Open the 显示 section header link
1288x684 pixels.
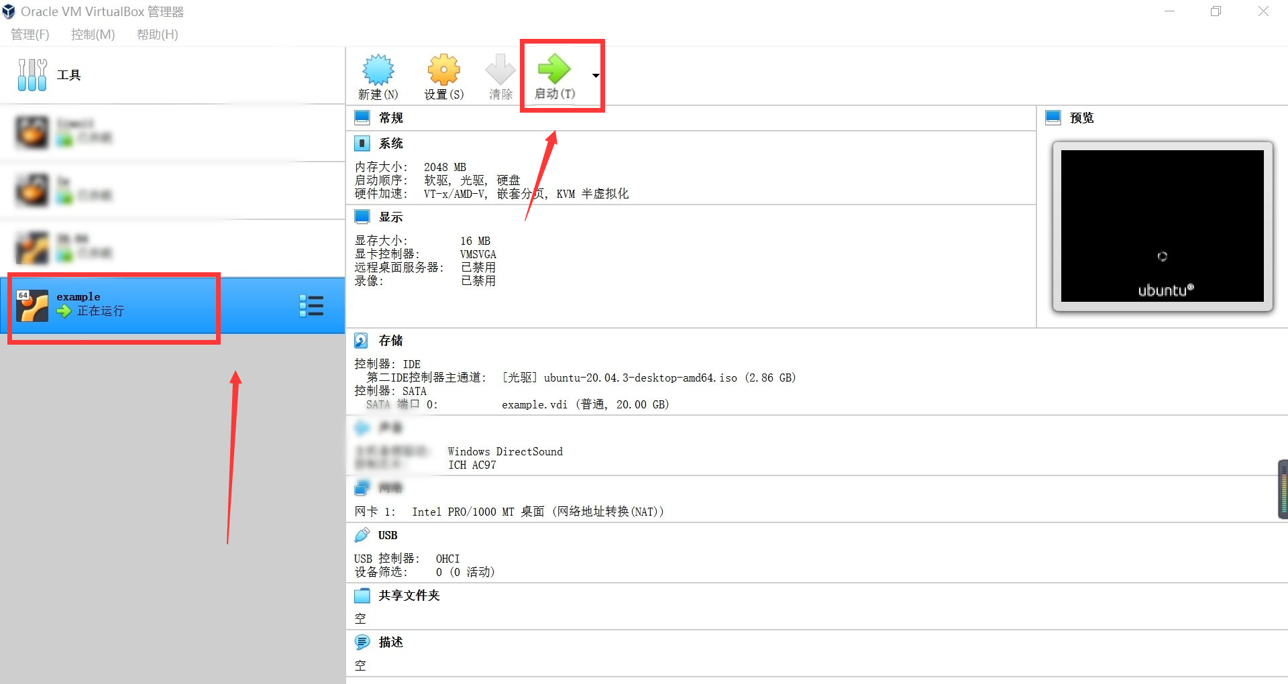[x=391, y=217]
